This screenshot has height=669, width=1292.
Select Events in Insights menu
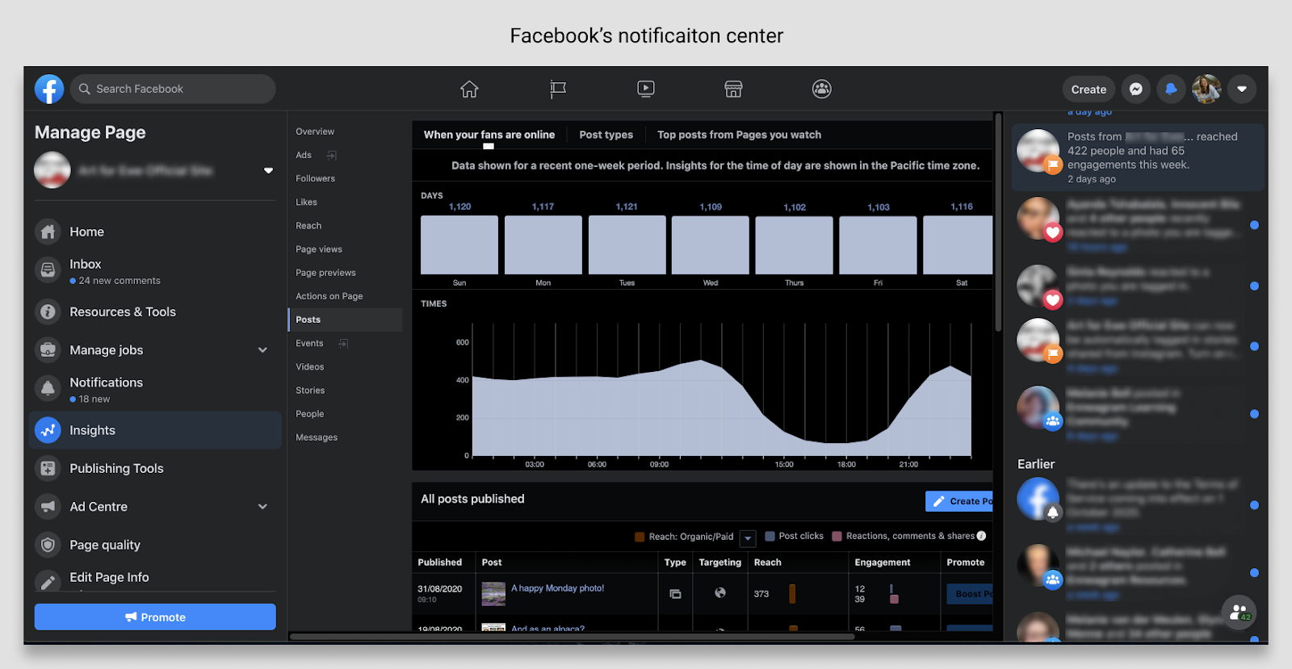click(x=309, y=343)
